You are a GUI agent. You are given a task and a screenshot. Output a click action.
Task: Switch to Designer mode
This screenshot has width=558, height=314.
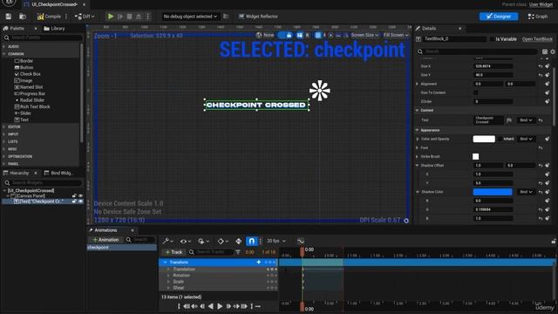499,17
